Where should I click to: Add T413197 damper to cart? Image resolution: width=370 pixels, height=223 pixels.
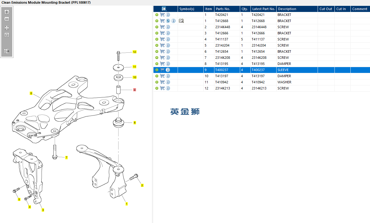pyautogui.click(x=162, y=76)
